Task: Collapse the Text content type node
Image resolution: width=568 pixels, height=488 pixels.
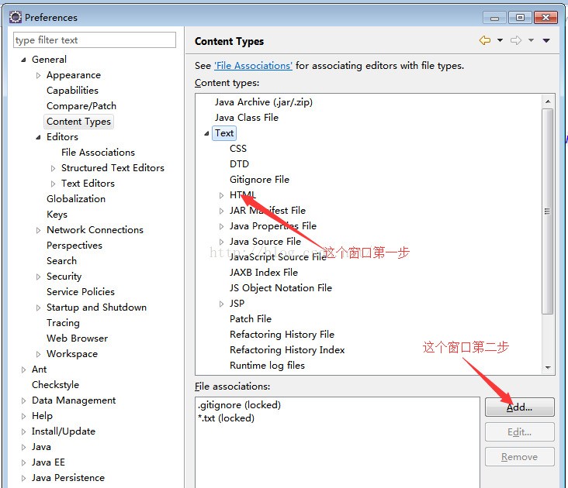Action: point(206,133)
